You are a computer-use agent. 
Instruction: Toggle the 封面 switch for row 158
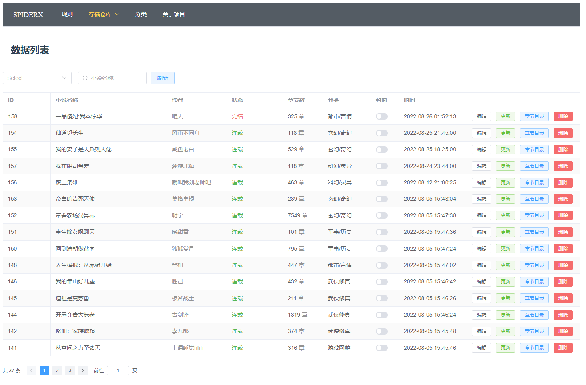382,116
